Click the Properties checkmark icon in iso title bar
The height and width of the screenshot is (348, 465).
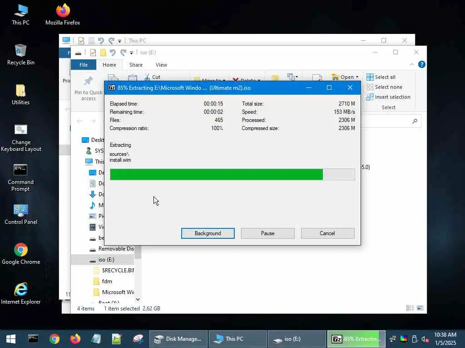tap(93, 53)
